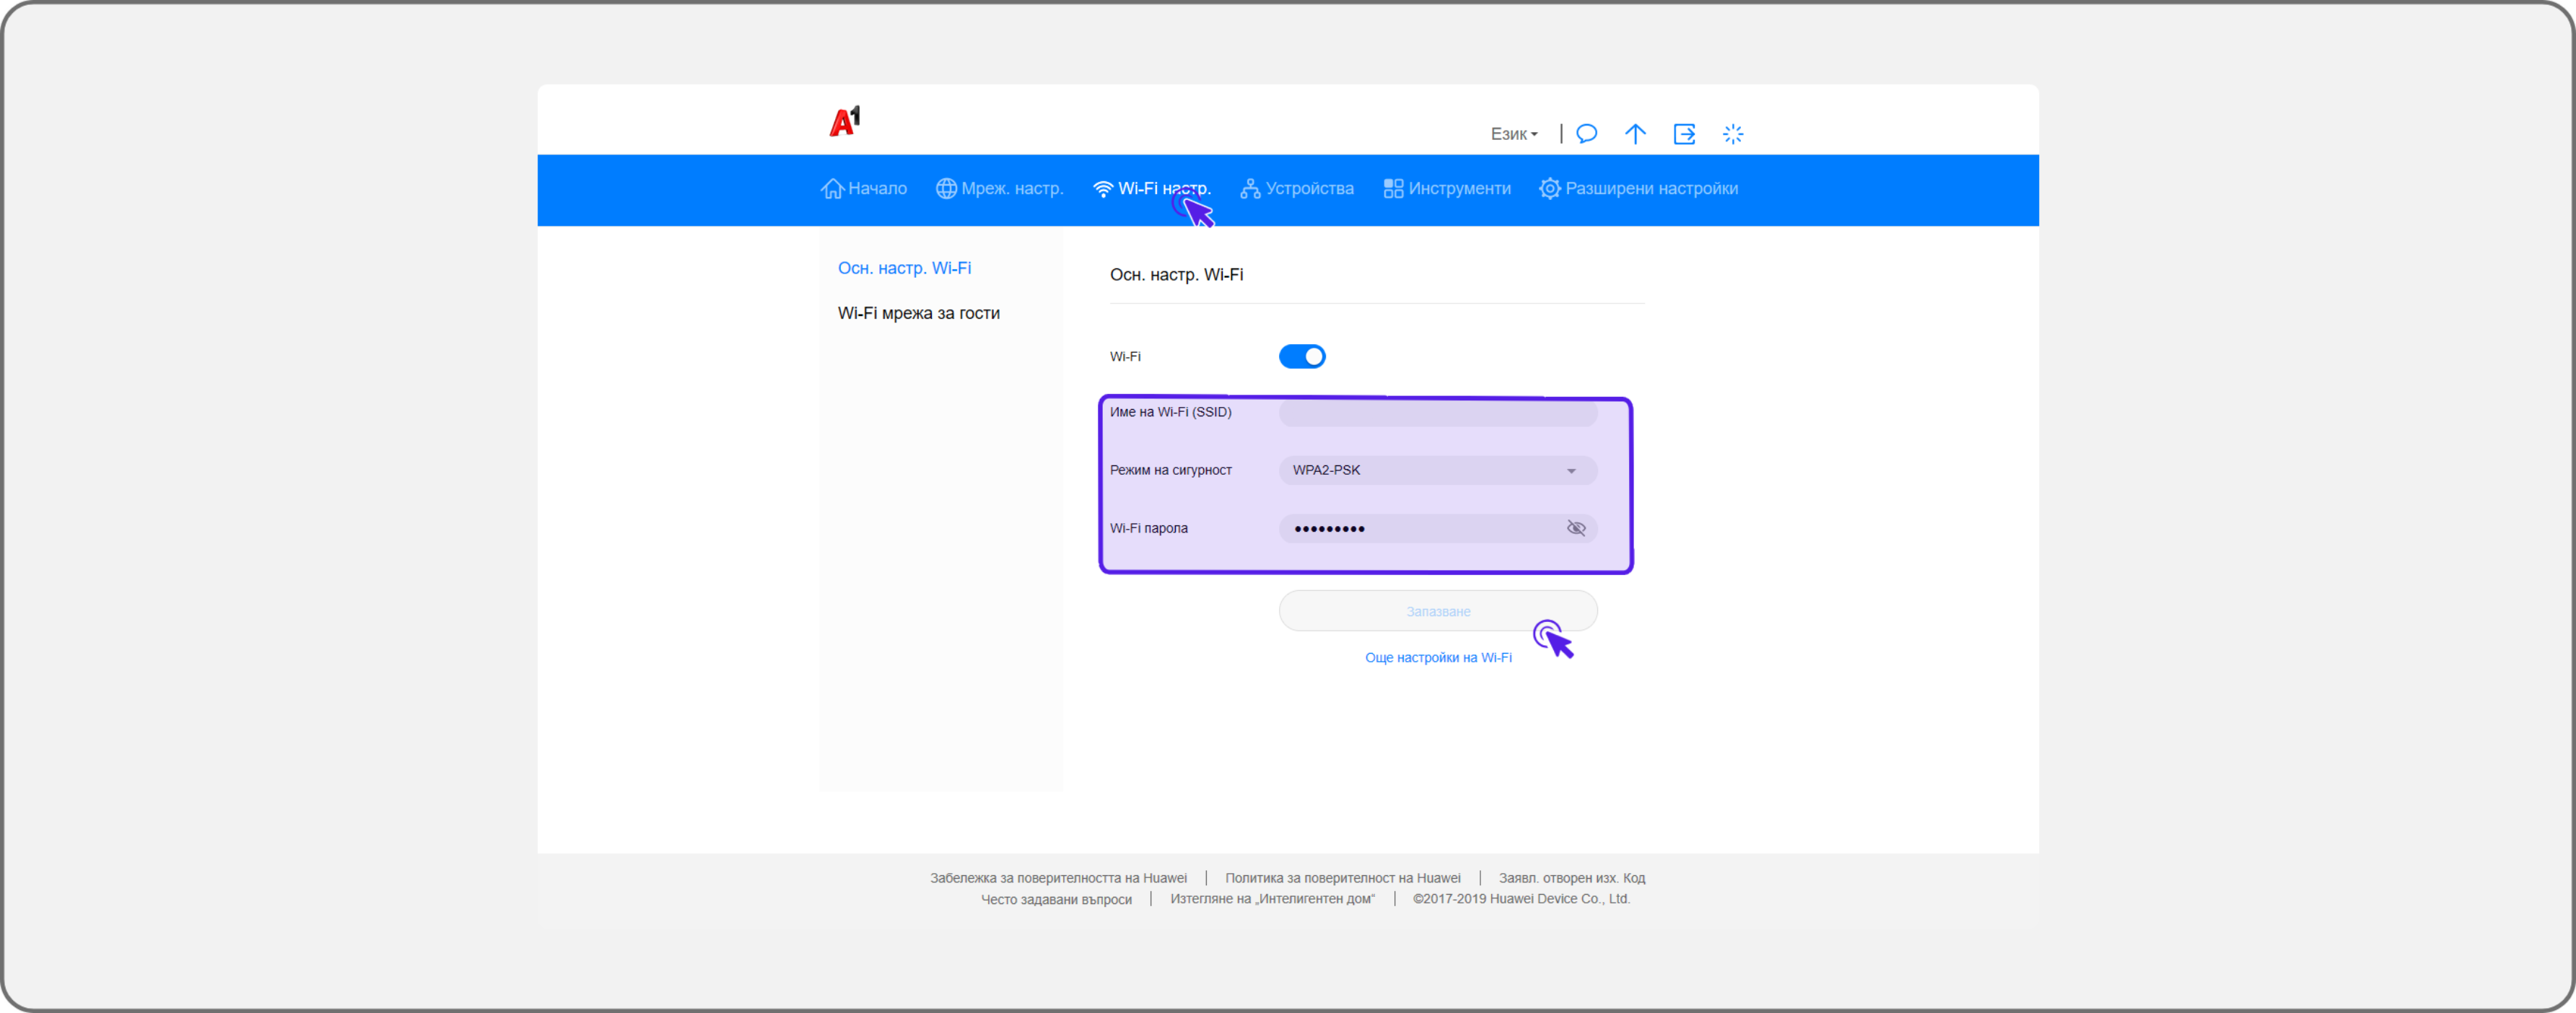Click the home icon beside Начало
This screenshot has width=2576, height=1013.
tap(832, 189)
